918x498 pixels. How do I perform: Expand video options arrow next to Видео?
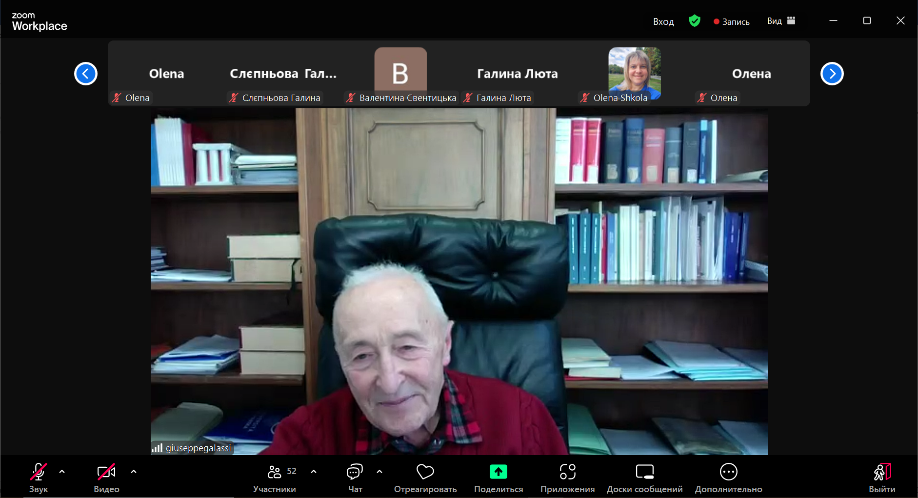[x=134, y=472]
